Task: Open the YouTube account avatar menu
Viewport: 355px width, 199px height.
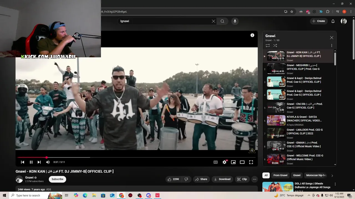Action: tap(344, 21)
